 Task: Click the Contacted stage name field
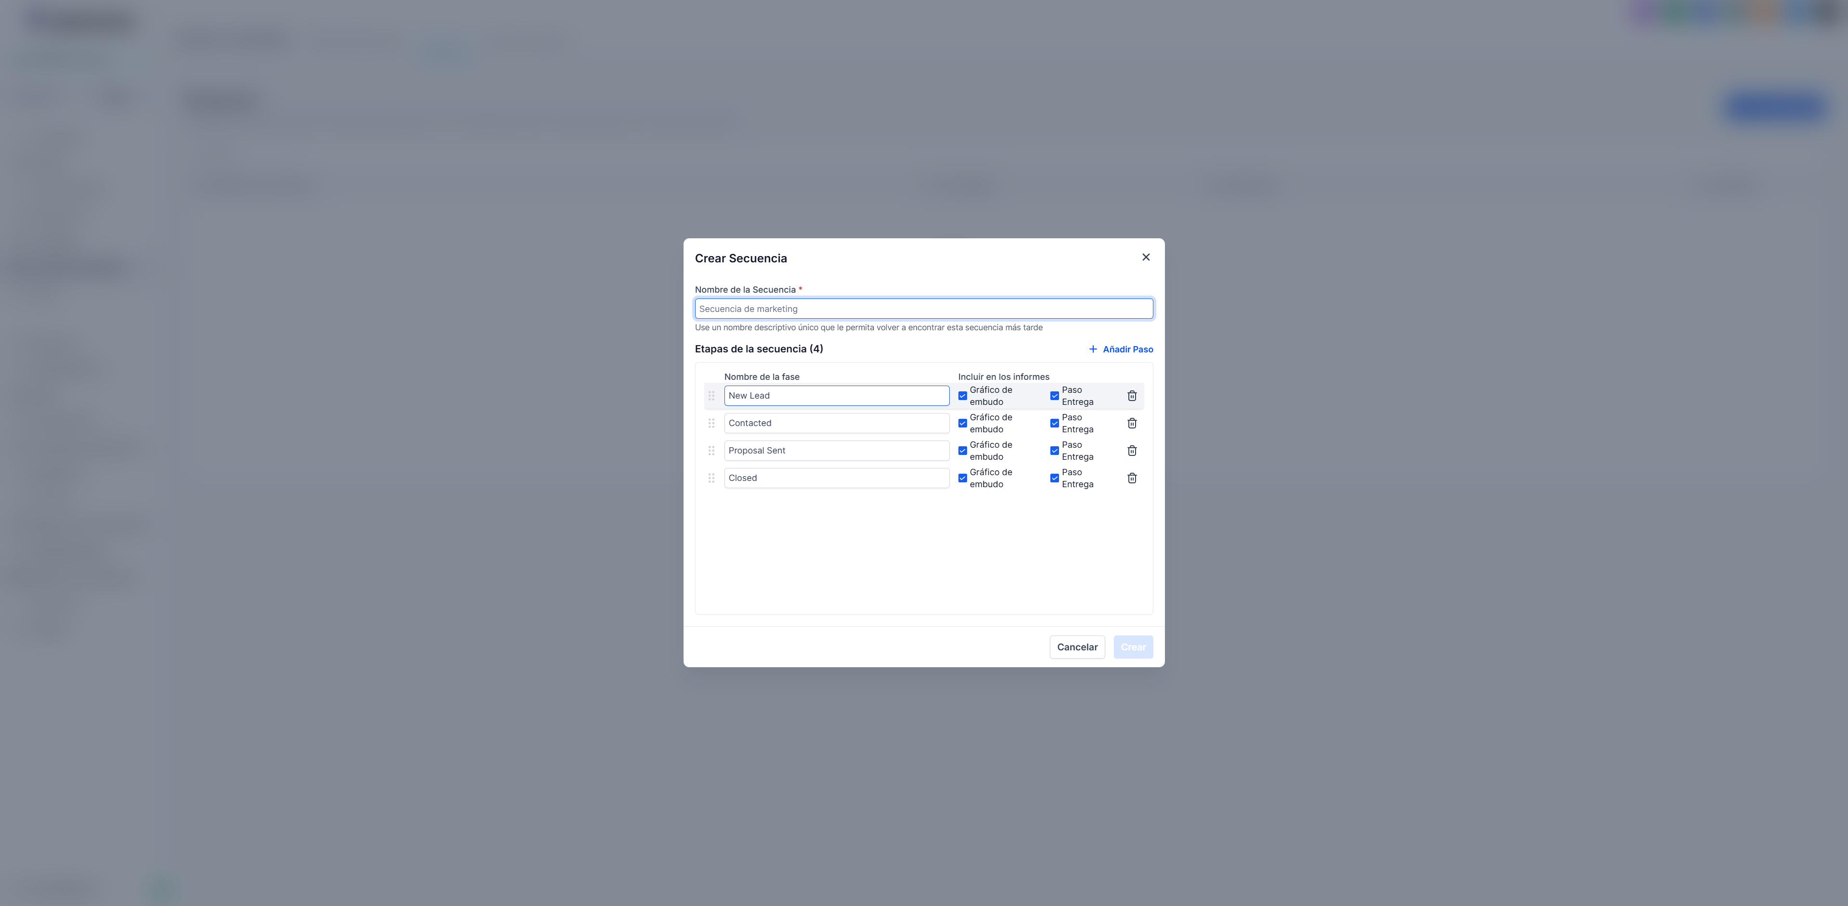(836, 423)
